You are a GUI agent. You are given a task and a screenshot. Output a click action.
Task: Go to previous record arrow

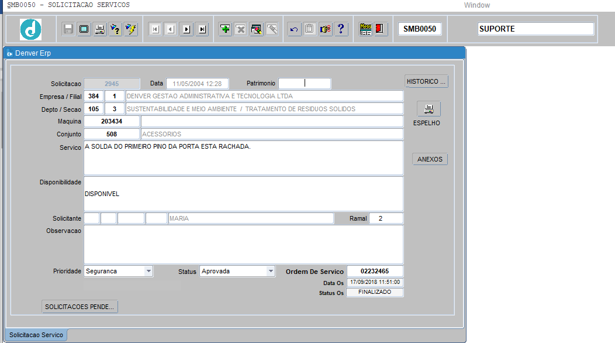[x=171, y=29]
